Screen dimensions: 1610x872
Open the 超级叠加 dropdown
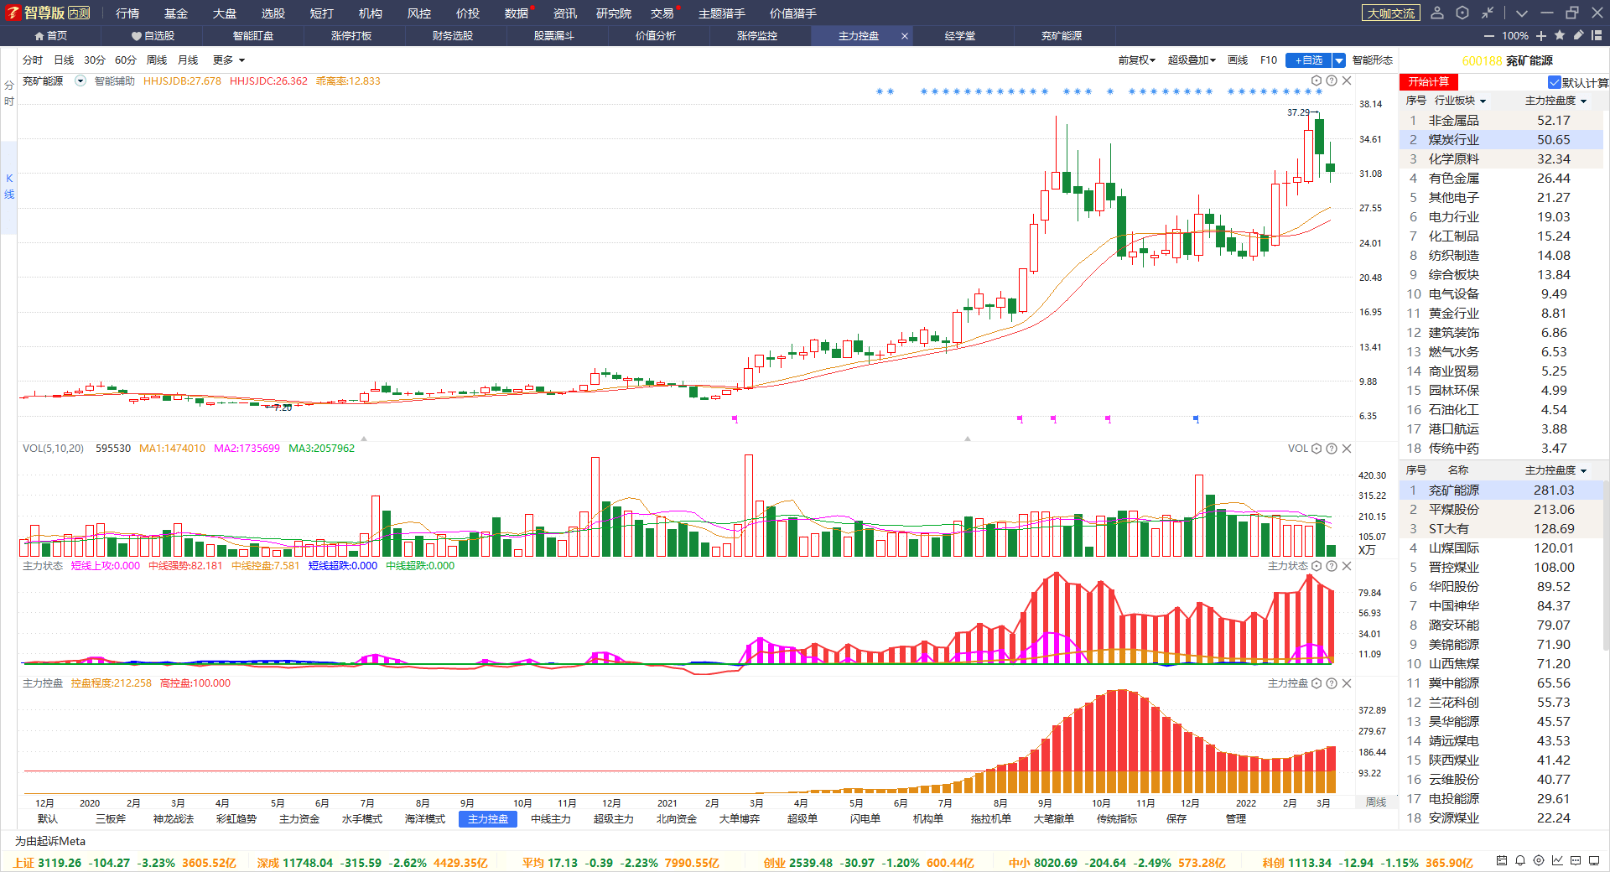tap(1192, 60)
